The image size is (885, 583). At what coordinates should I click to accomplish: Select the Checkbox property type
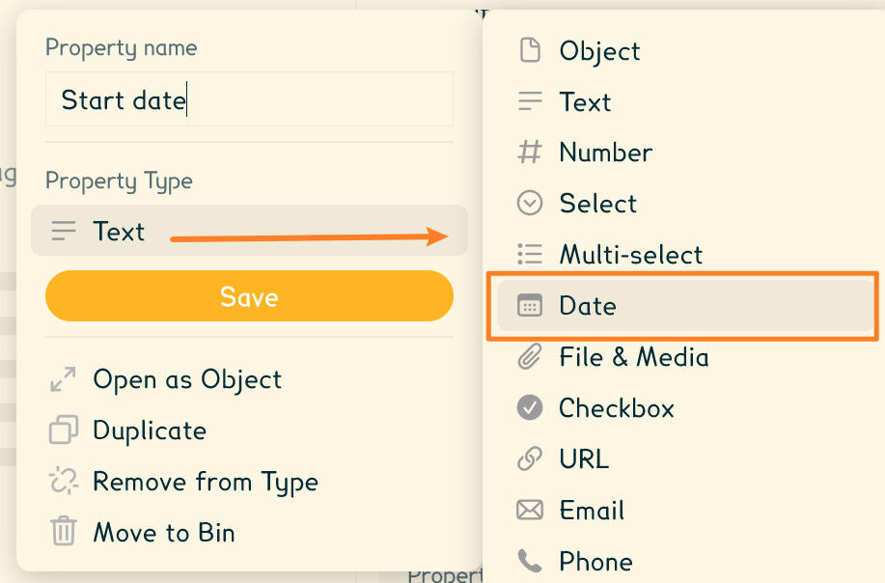pos(616,408)
